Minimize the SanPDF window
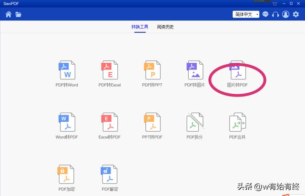 pyautogui.click(x=284, y=3)
